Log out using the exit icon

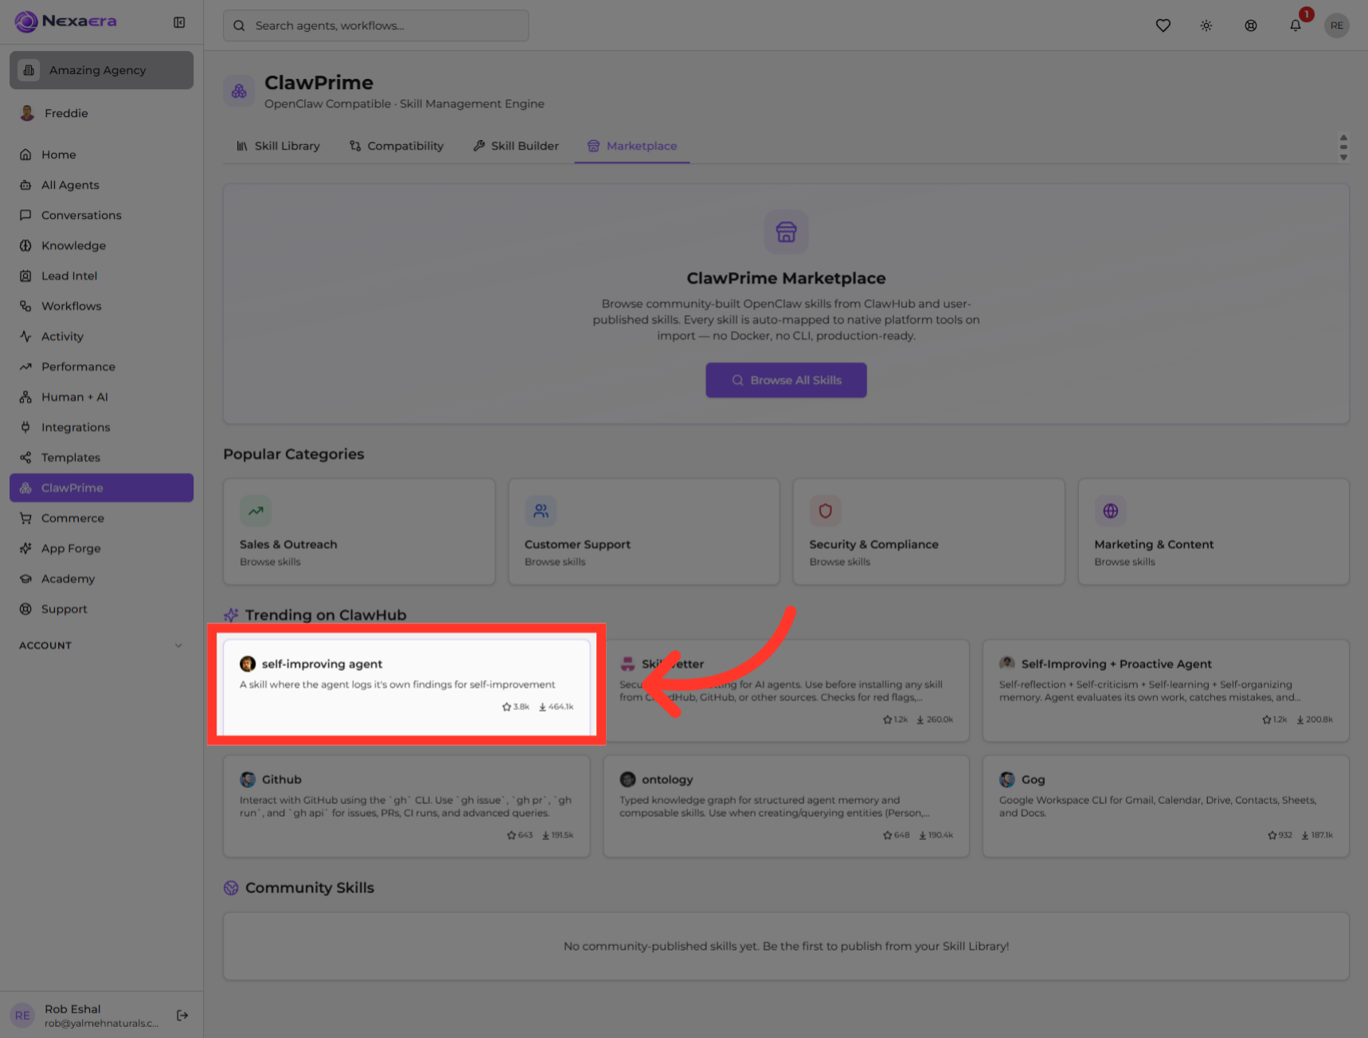click(182, 1015)
